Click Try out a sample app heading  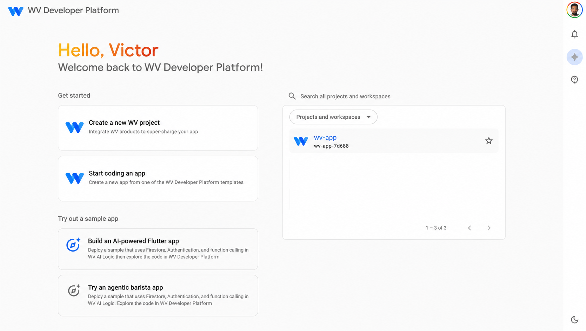88,219
